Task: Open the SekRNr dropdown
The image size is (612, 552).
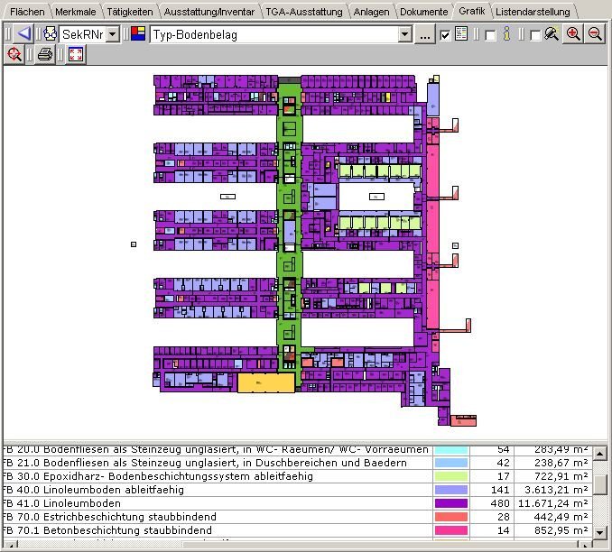Action: pyautogui.click(x=112, y=34)
